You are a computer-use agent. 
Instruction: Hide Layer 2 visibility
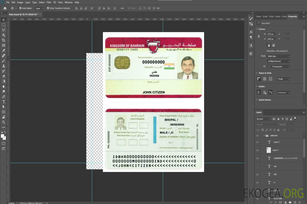(258, 142)
